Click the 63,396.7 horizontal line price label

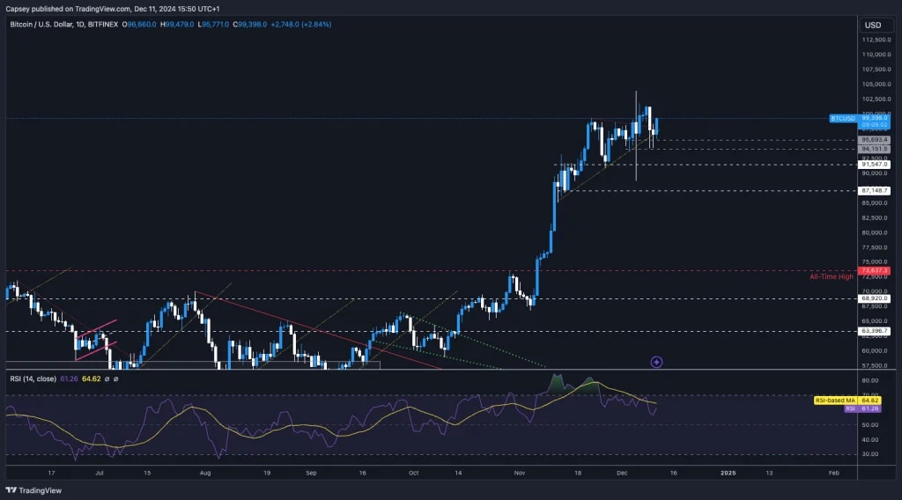point(874,331)
